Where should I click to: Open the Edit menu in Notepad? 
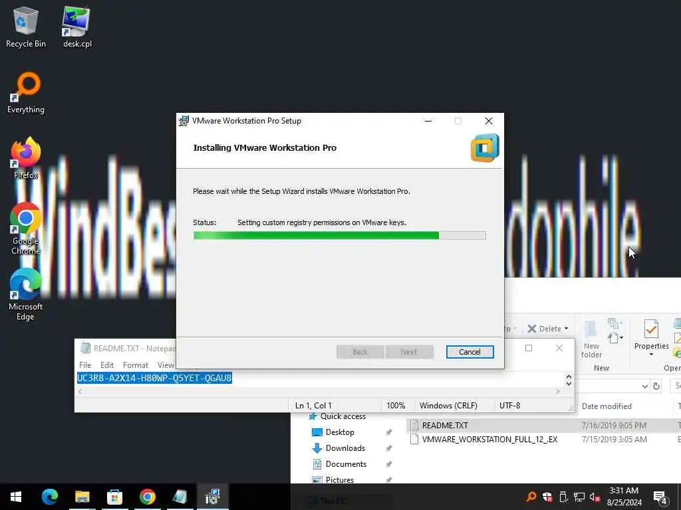click(107, 365)
